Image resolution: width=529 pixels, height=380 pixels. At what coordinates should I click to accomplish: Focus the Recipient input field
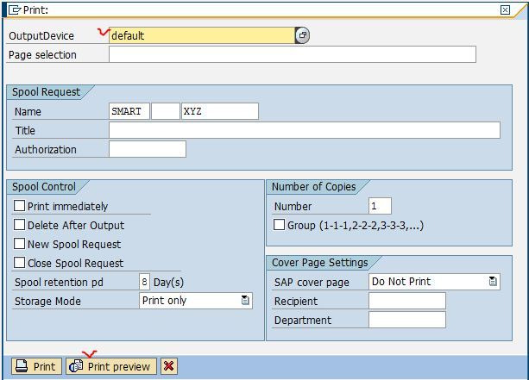click(x=407, y=301)
